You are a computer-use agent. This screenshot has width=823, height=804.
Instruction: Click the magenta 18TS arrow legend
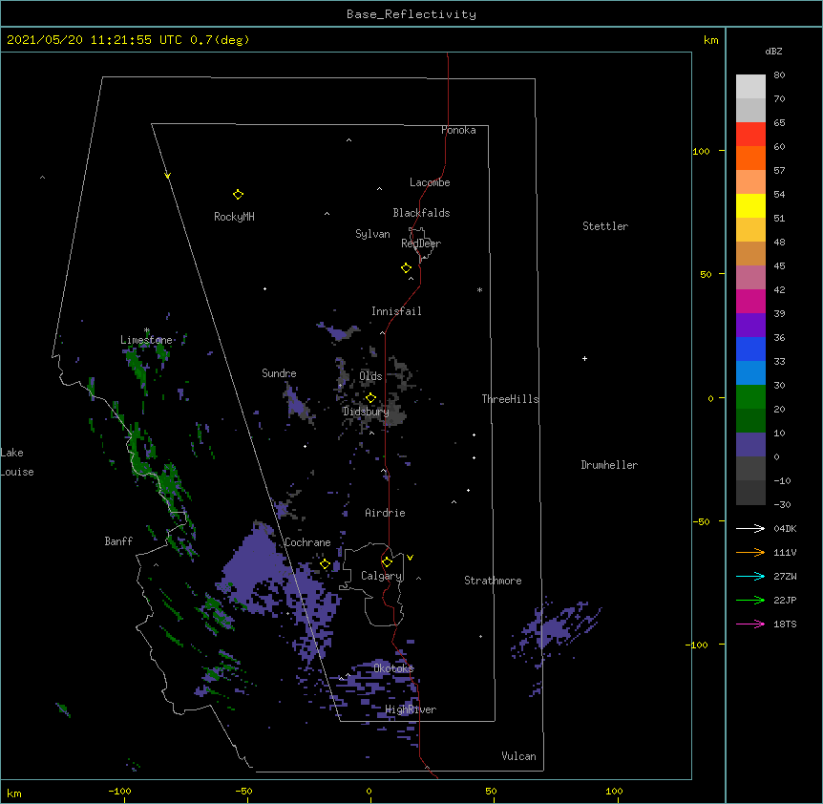pos(750,624)
